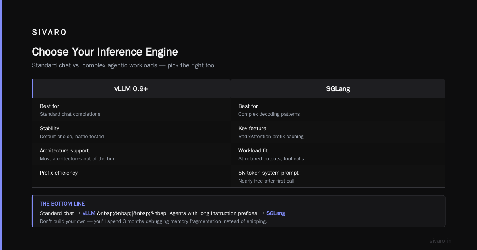
Task: Click the 'Workload fit' label
Action: 253,151
